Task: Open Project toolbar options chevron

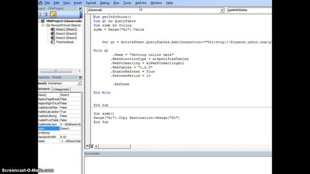Action: pyautogui.click(x=81, y=14)
